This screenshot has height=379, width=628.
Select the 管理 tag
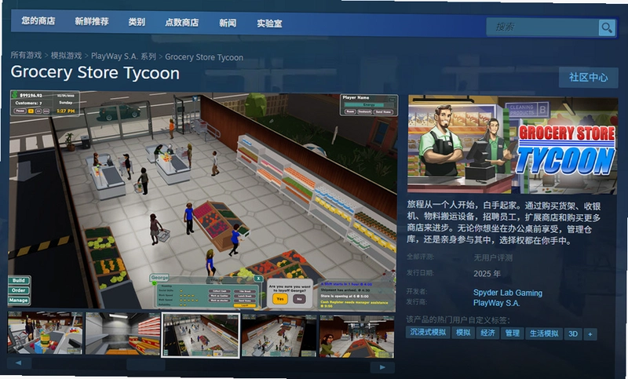513,333
